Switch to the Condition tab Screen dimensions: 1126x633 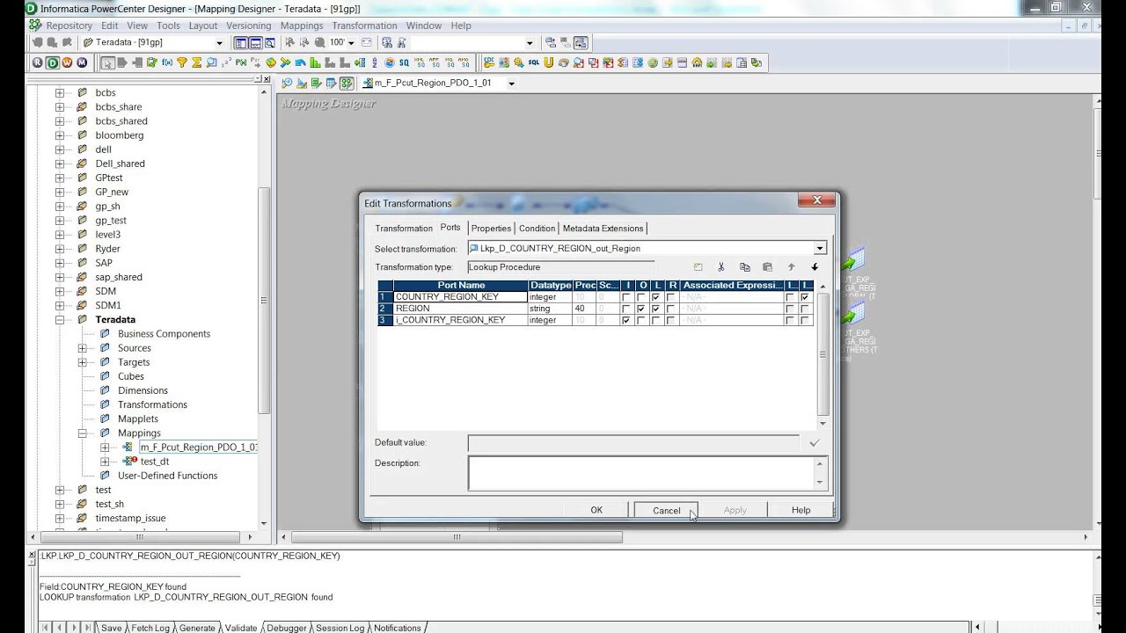click(x=537, y=229)
